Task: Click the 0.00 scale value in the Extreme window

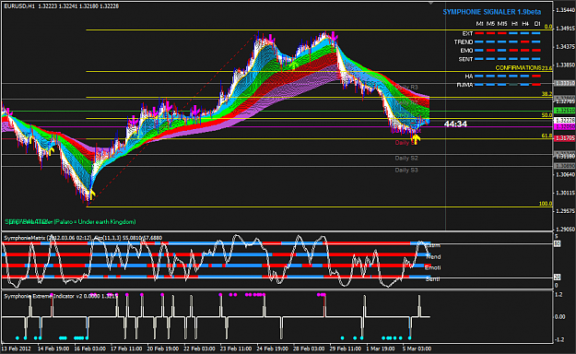Action: point(560,317)
